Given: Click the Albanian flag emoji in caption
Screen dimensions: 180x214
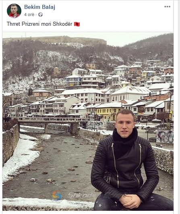Looking at the screenshot, I should 77,24.
